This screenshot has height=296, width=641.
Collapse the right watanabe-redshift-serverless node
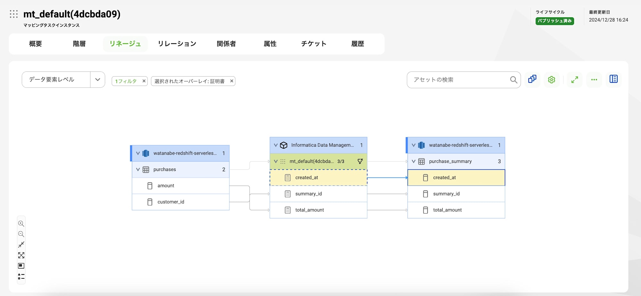point(413,145)
